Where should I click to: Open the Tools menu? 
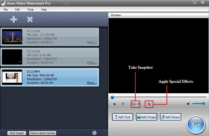coord(30,10)
